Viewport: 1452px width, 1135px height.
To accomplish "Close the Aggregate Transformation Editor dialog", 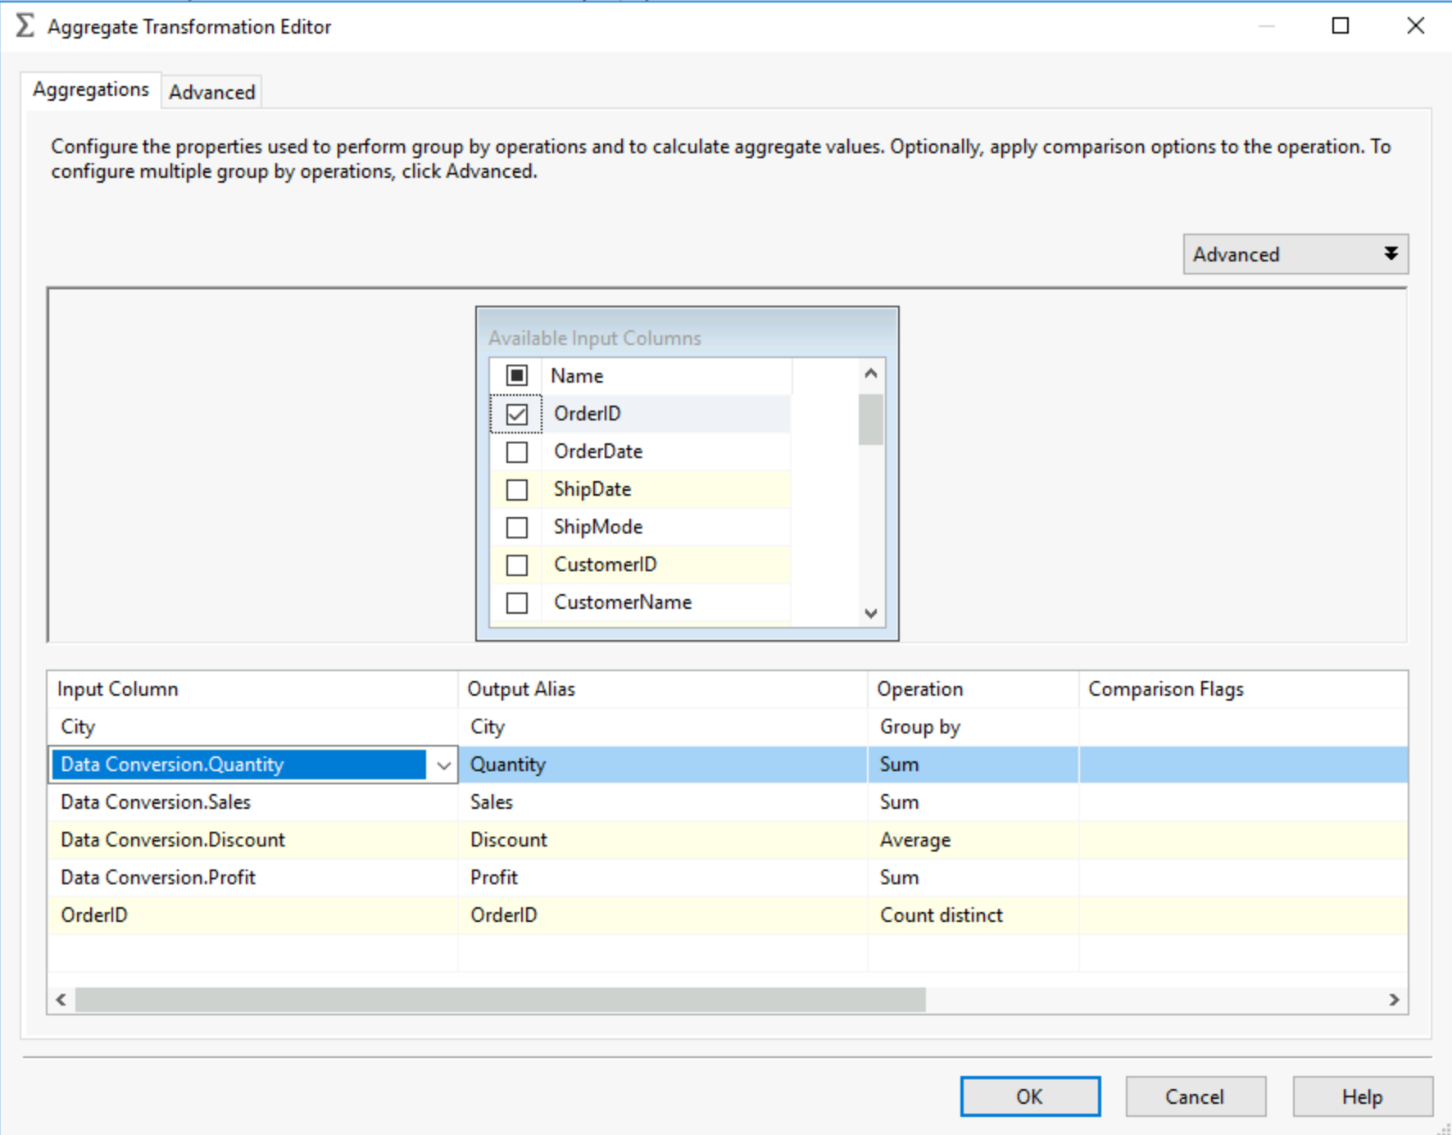I will 1415,26.
